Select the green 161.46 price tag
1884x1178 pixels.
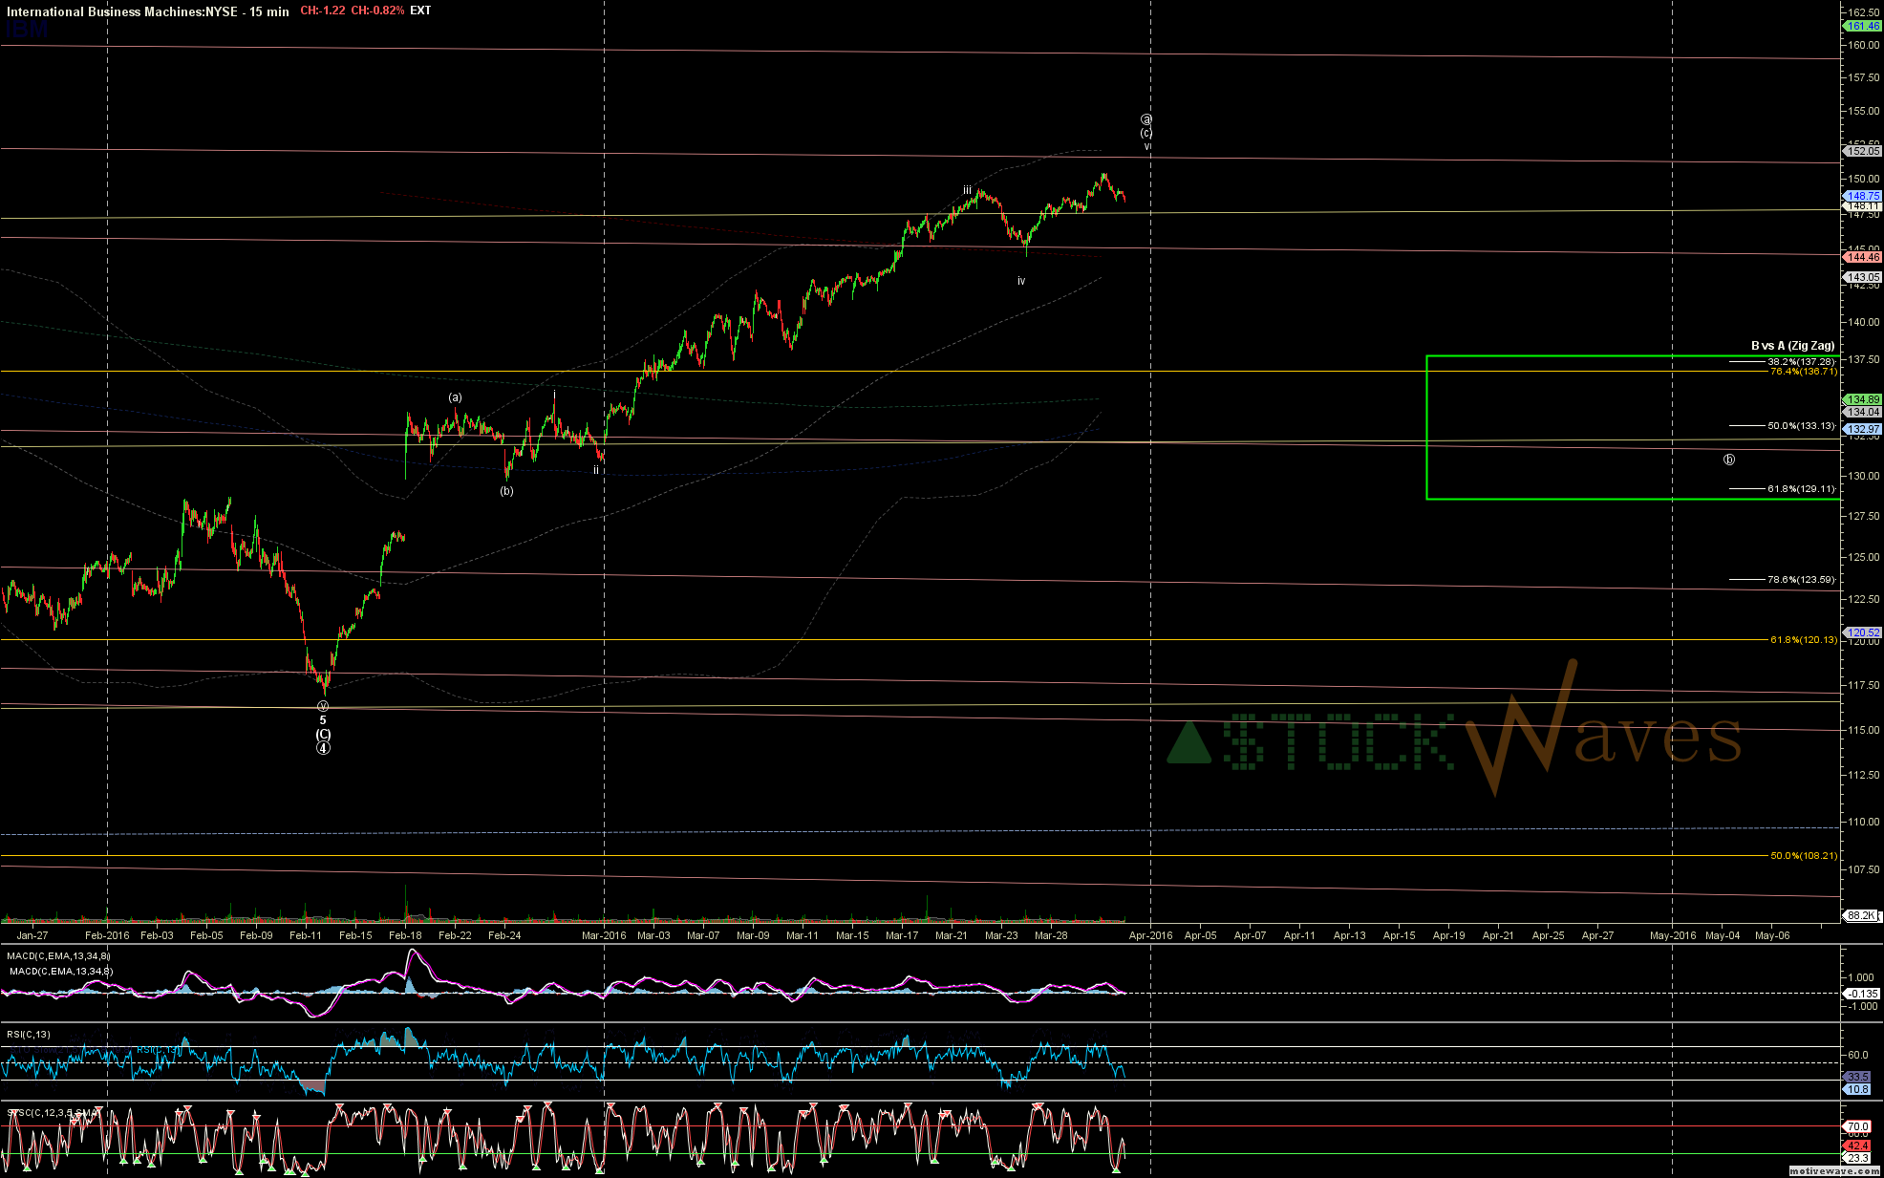click(1862, 27)
